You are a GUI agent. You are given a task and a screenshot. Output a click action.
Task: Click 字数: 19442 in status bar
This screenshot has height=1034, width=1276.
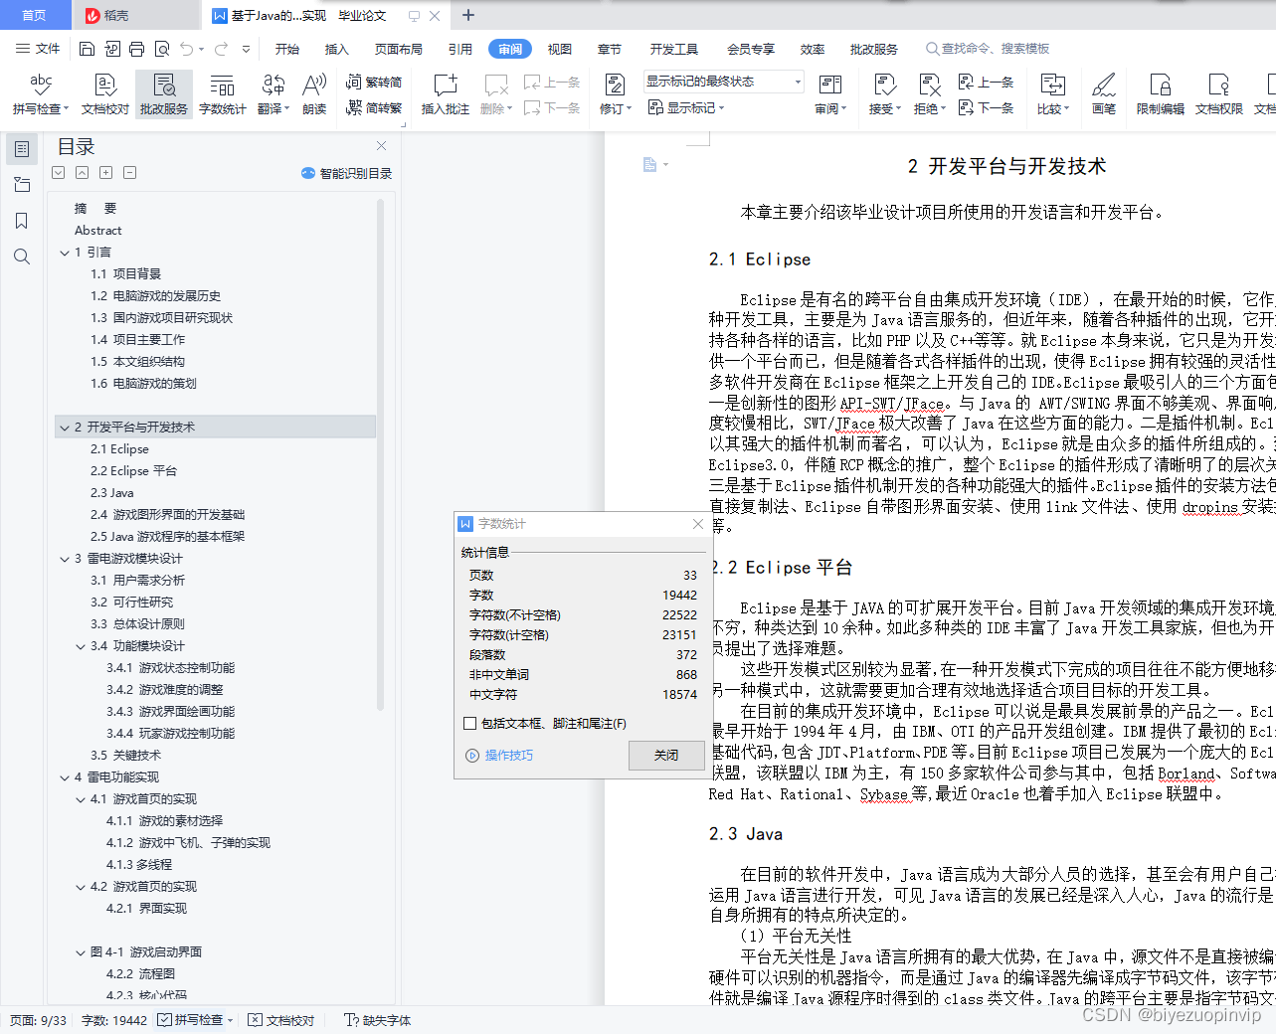(113, 1020)
